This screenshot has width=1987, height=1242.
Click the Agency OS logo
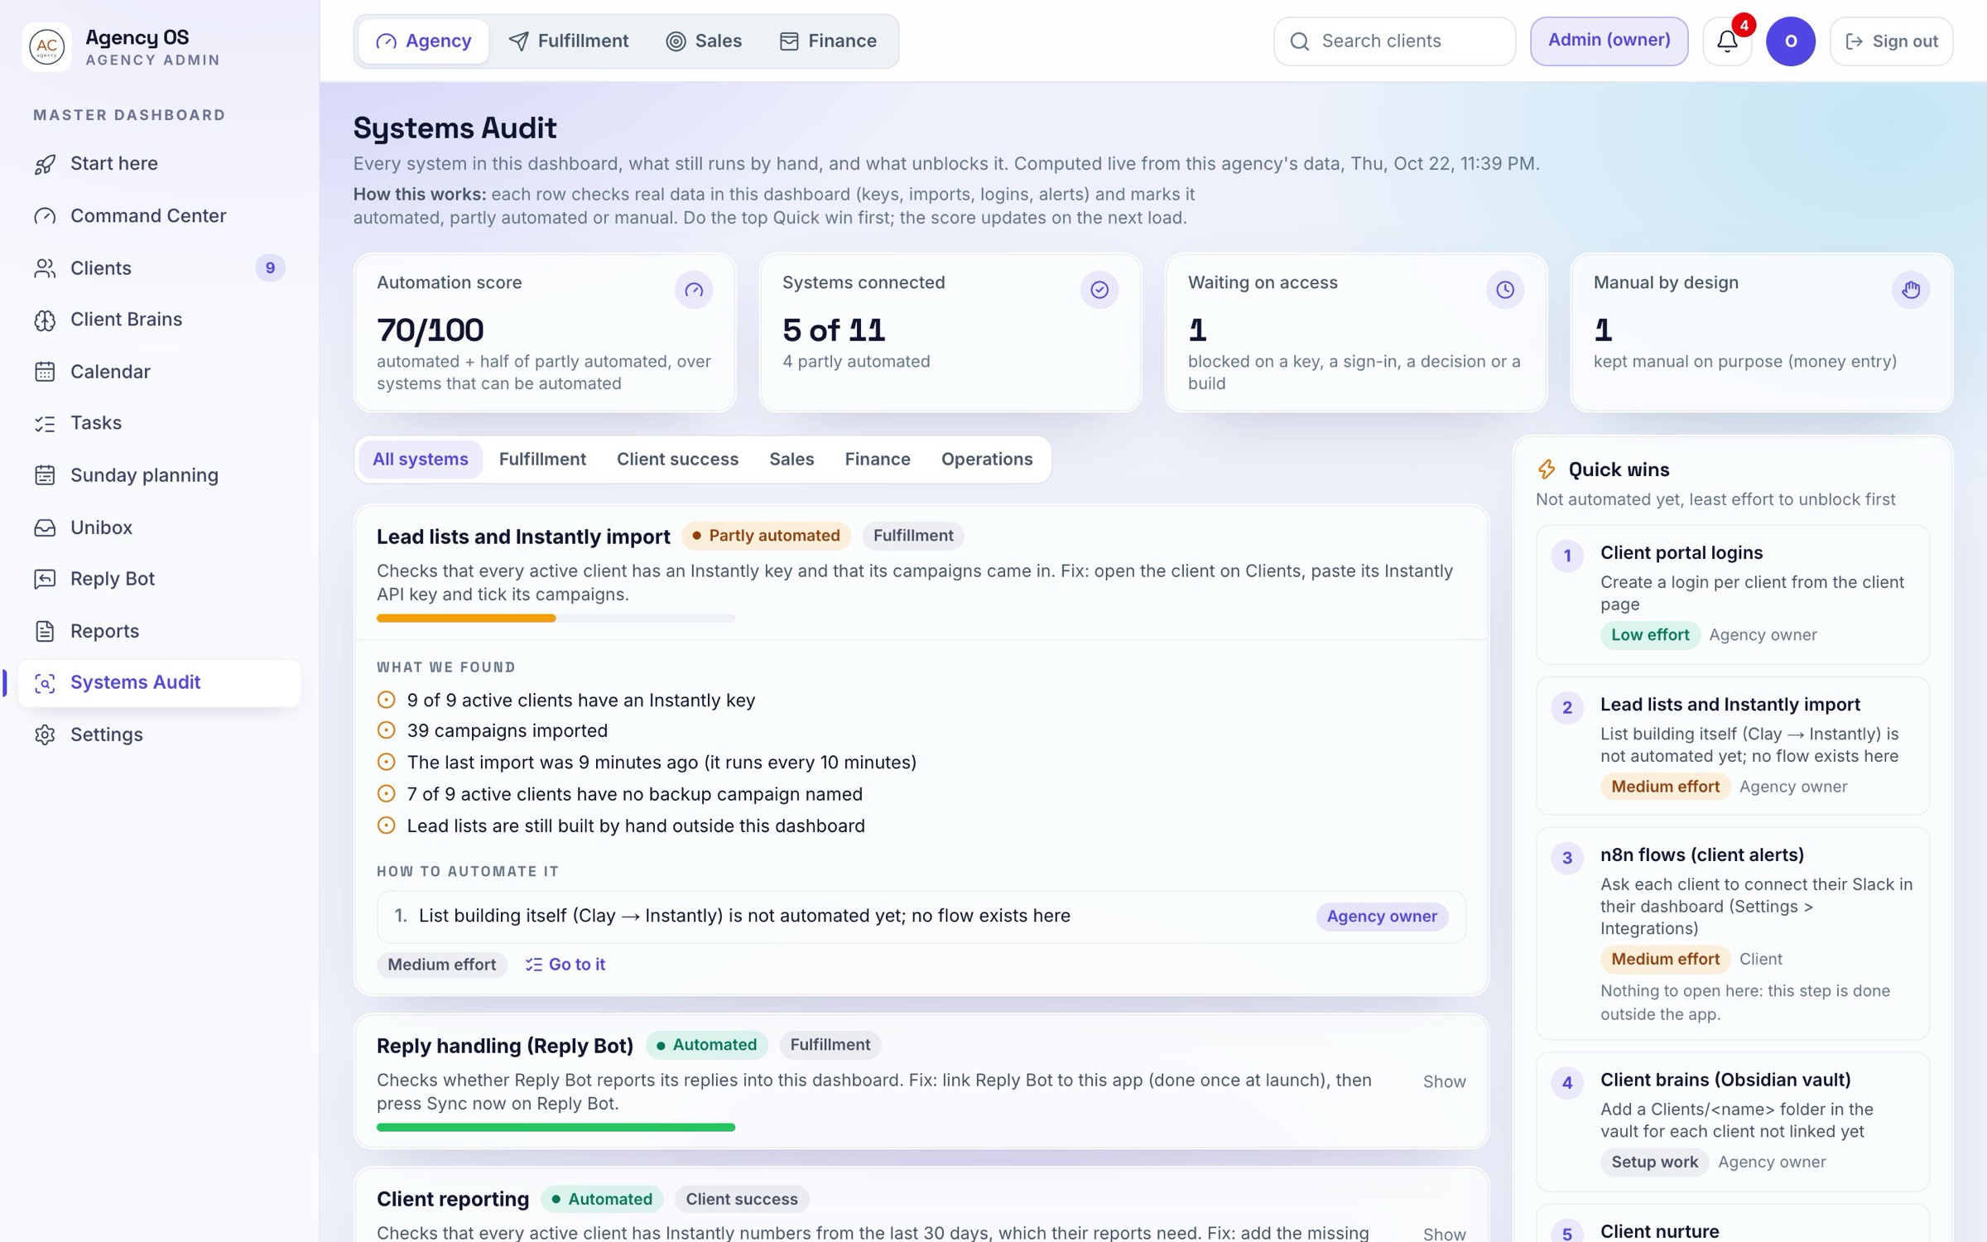46,46
